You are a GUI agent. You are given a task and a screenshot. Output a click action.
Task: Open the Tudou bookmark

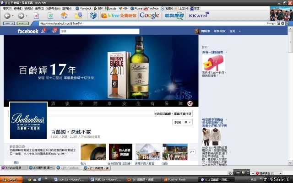pos(181,8)
